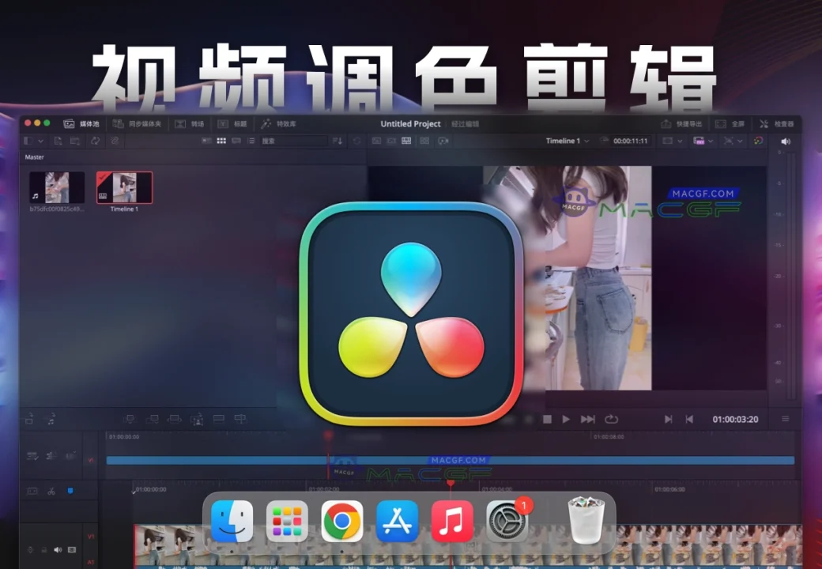Open the Timeline 1 dropdown selector
Viewport: 822px width, 569px height.
(567, 141)
